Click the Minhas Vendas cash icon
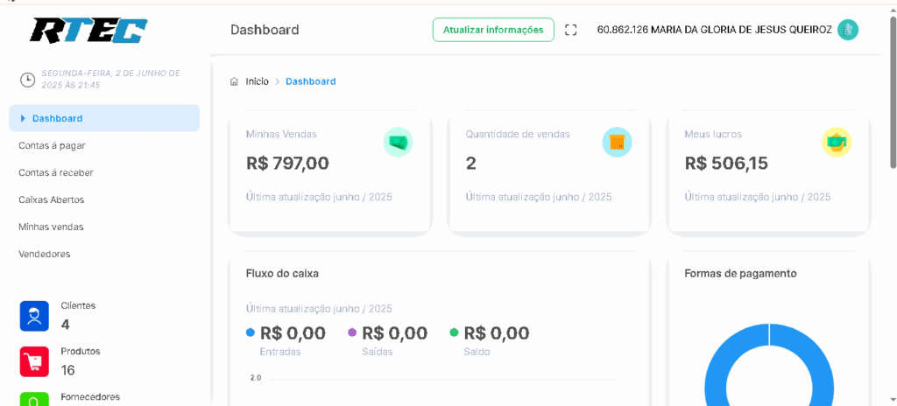 [398, 142]
